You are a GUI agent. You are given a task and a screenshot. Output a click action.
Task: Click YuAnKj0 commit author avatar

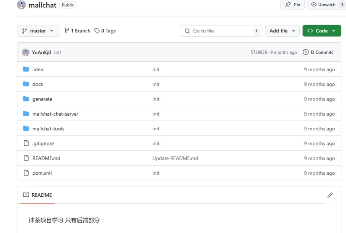[x=26, y=52]
